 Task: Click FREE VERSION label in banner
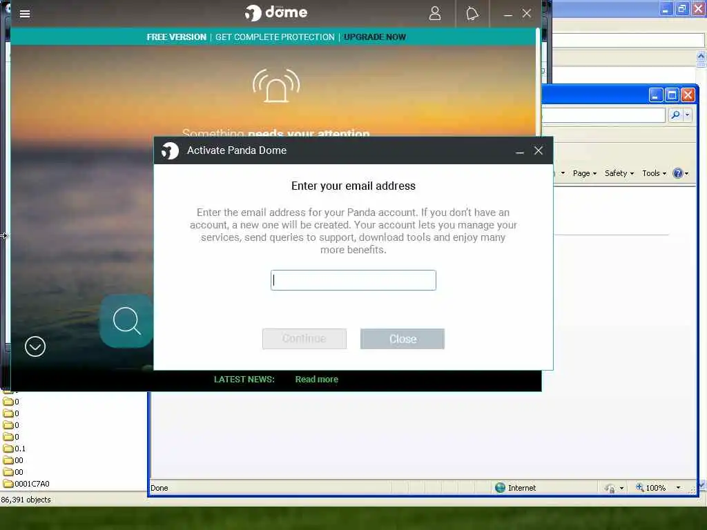pyautogui.click(x=176, y=37)
